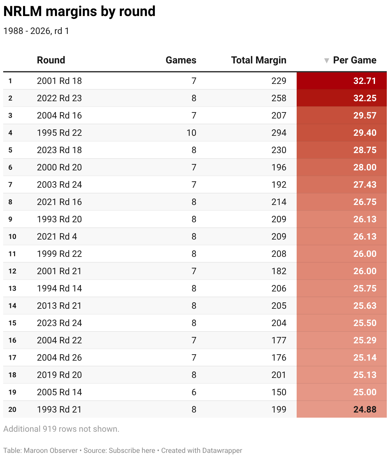This screenshot has height=458, width=390.
Task: Click the sort arrow beside Per Game
Action: [x=326, y=61]
